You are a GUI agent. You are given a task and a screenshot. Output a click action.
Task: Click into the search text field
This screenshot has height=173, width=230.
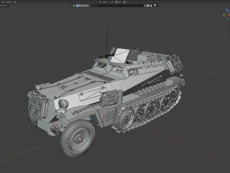pos(117,6)
